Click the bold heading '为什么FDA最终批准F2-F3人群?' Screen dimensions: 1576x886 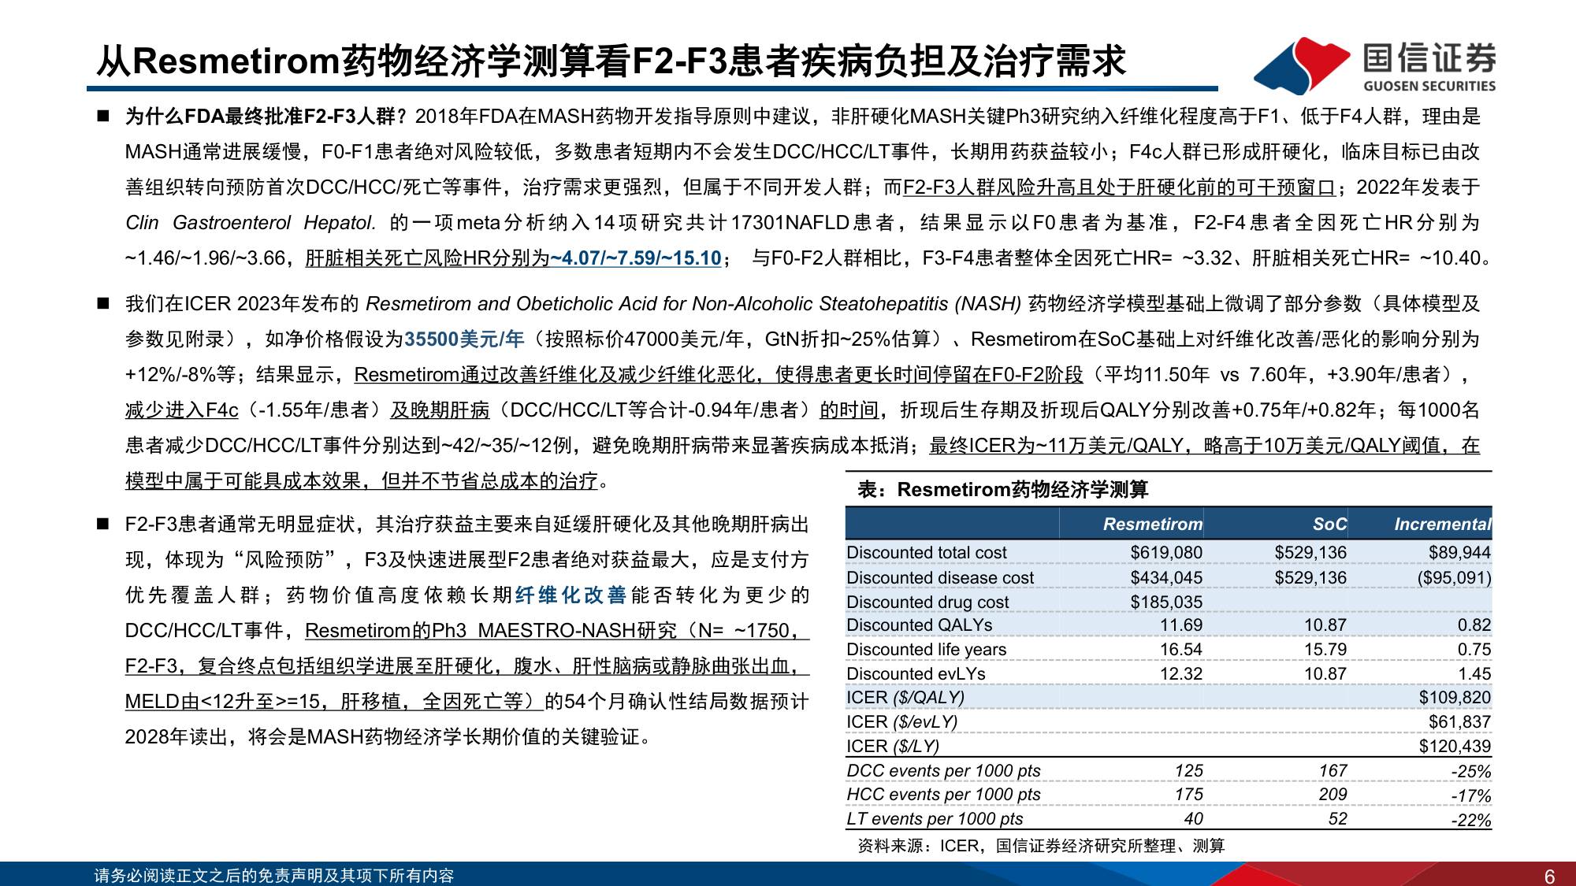pos(266,117)
